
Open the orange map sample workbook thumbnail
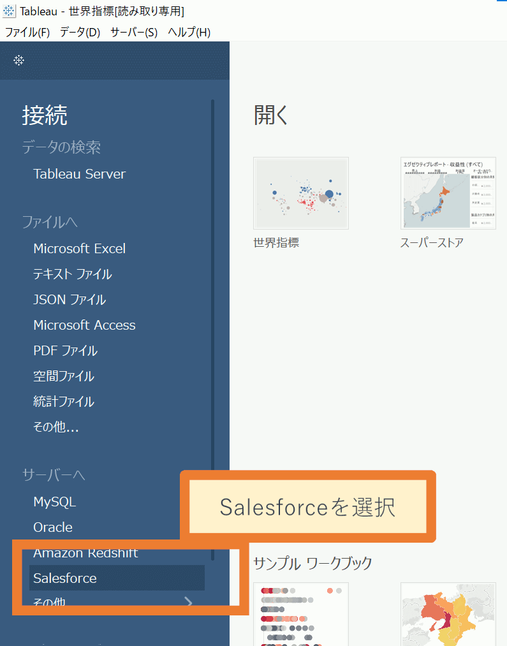pos(448,614)
